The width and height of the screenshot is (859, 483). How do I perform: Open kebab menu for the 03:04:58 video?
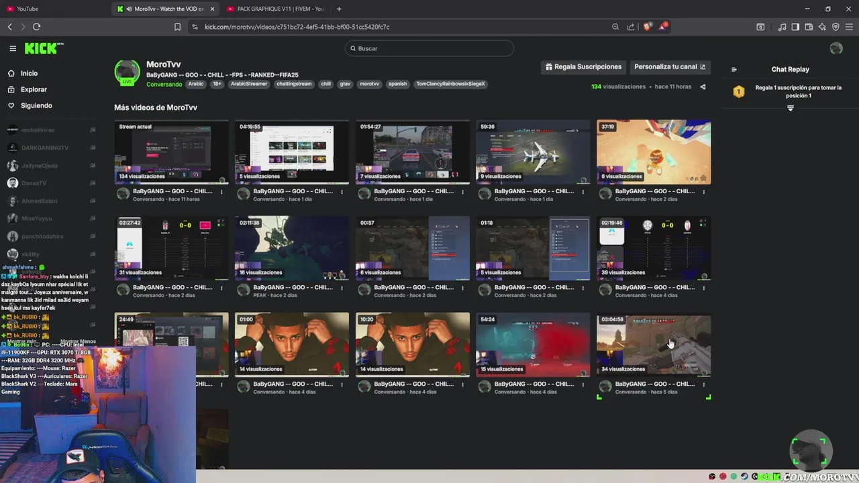tap(703, 384)
